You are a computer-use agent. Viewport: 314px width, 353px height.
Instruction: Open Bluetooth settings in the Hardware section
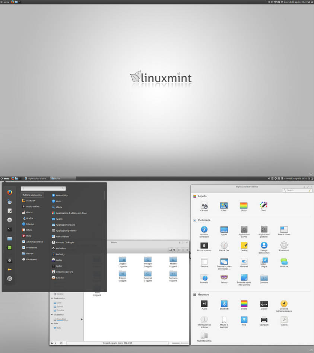tap(224, 303)
